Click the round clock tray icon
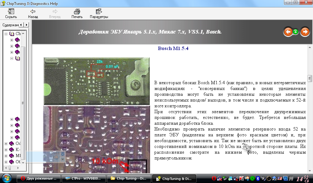This screenshot has height=183, width=313. (269, 178)
